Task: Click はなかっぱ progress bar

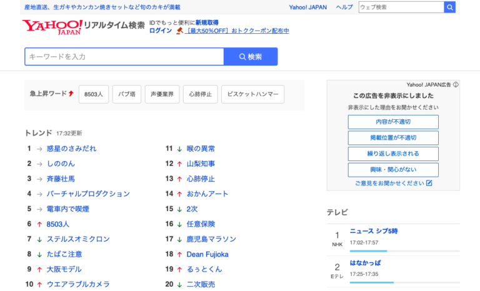Action: [x=405, y=282]
